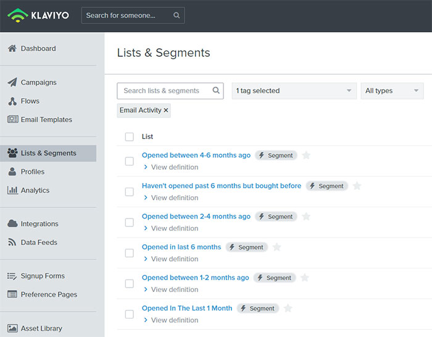This screenshot has width=432, height=337.
Task: Star Haven't opened past 6 months segment
Action: click(x=357, y=186)
